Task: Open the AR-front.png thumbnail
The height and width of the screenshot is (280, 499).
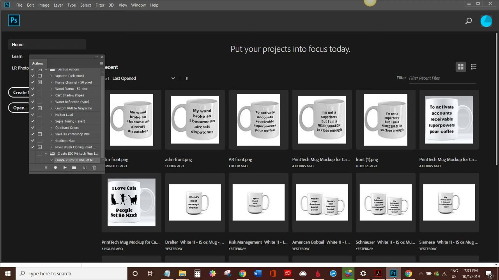Action: pyautogui.click(x=258, y=120)
